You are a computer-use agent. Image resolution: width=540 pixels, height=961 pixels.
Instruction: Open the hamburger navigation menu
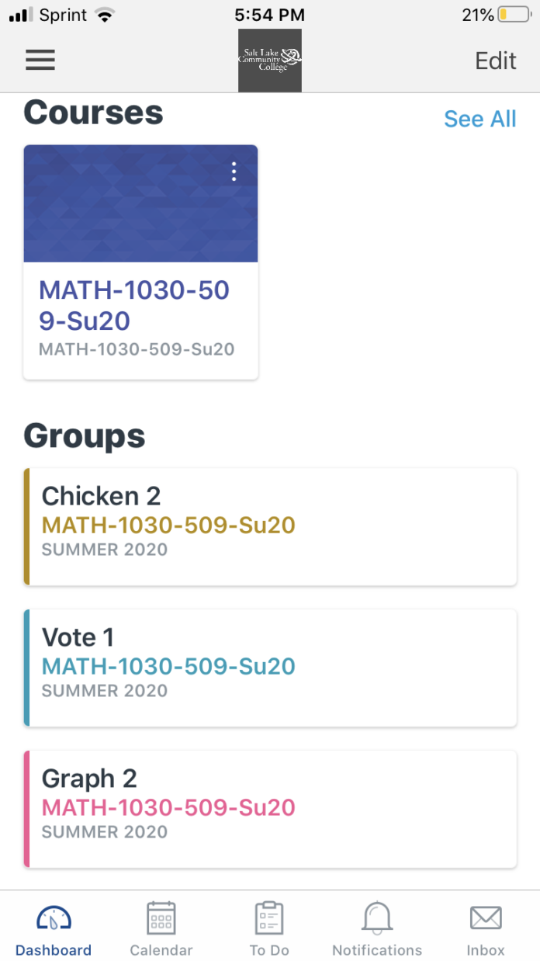tap(40, 61)
